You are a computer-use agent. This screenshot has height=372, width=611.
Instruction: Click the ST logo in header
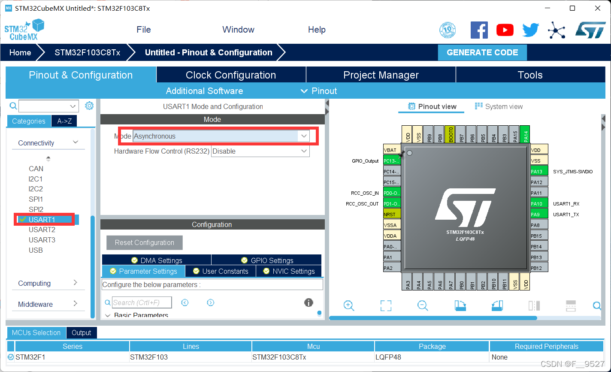[590, 30]
